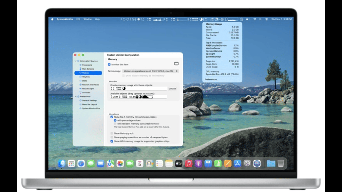The width and height of the screenshot is (342, 192).
Task: Open Spotlight search magnifier in menu bar
Action: (260, 19)
